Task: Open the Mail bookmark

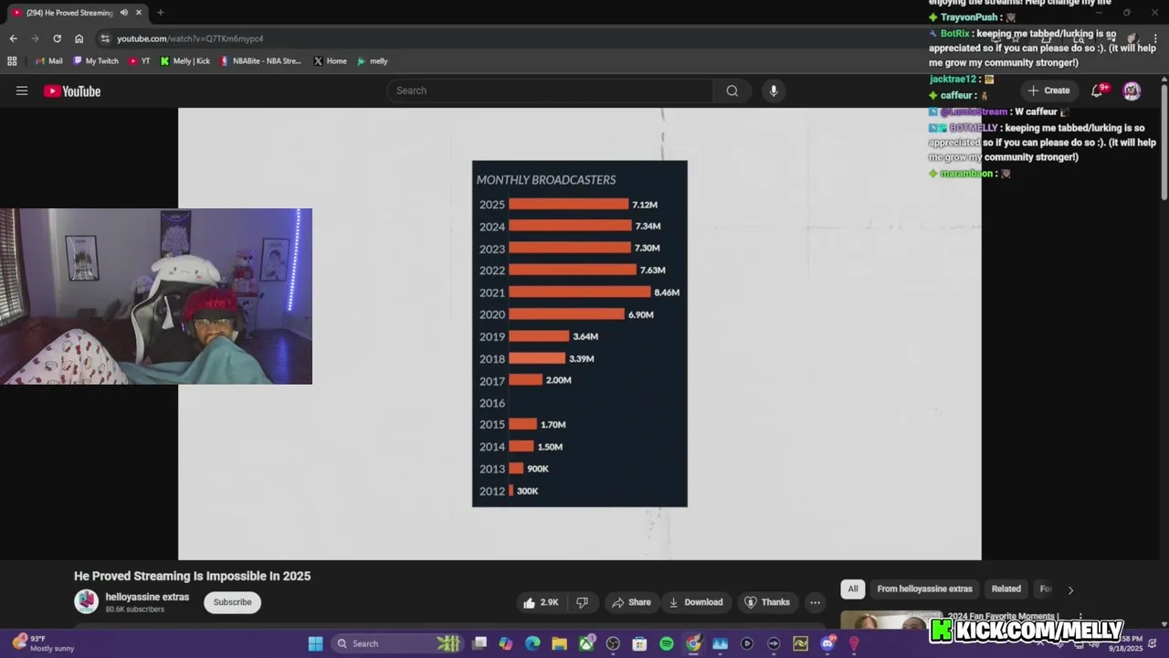Action: click(x=49, y=61)
